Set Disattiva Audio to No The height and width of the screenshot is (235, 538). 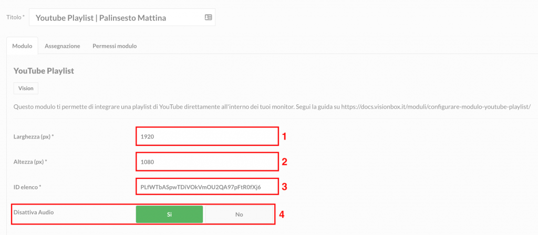click(x=239, y=215)
